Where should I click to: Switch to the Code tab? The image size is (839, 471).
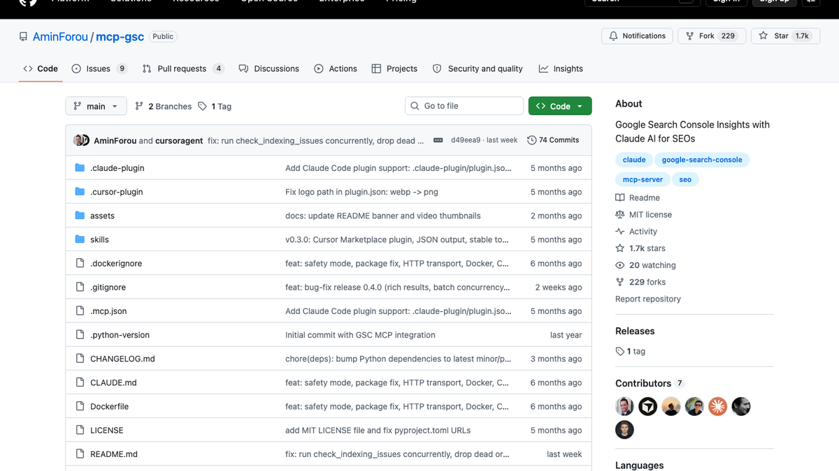41,68
